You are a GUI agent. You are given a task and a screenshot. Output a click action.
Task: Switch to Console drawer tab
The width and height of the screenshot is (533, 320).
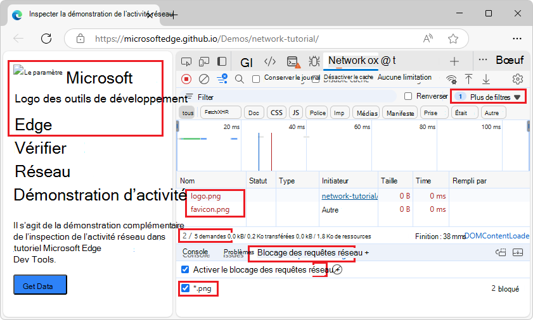(195, 252)
